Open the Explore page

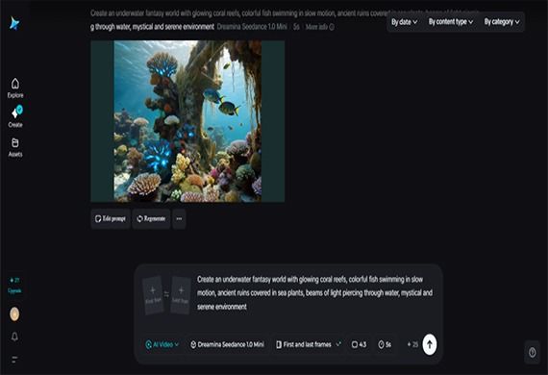15,88
